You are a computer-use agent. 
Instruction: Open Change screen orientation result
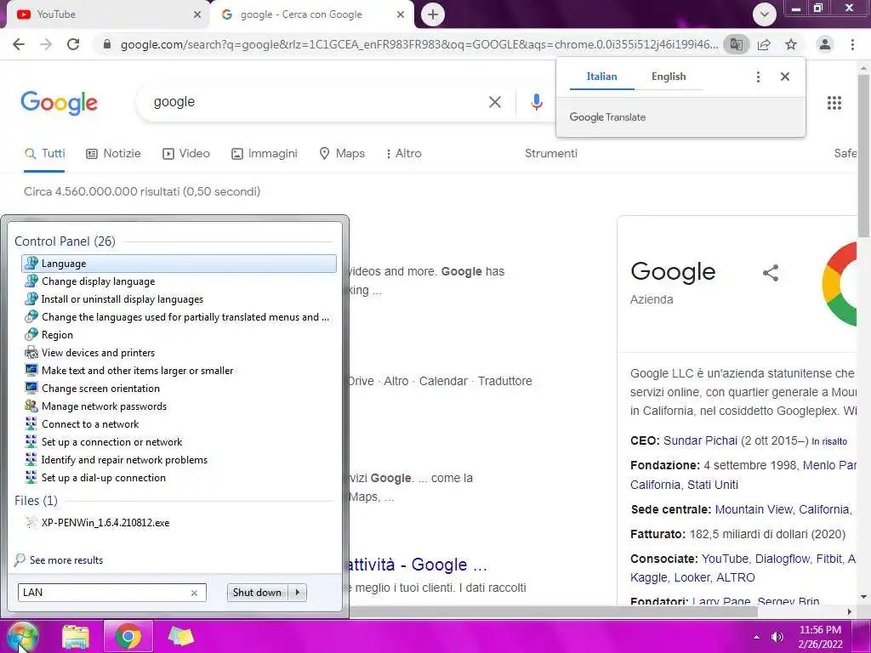click(179, 388)
